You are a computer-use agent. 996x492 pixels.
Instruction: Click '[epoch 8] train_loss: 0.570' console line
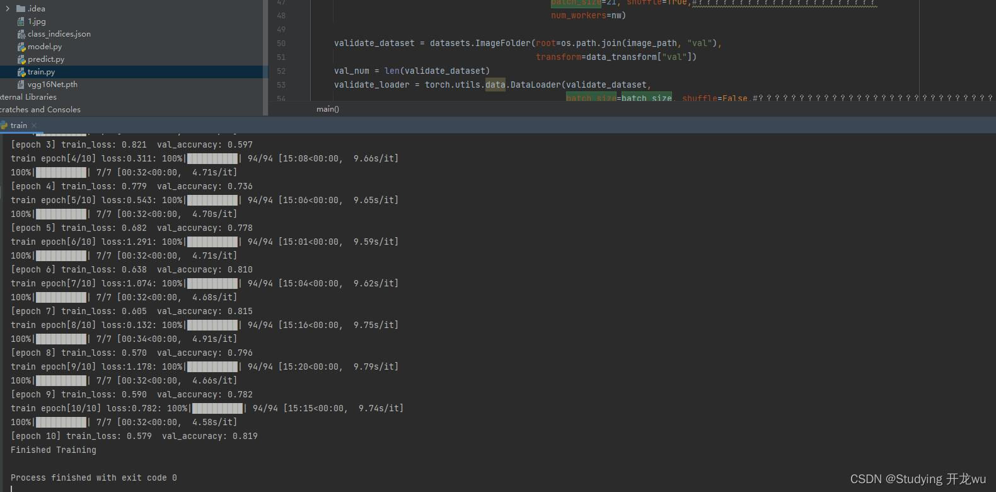point(132,353)
